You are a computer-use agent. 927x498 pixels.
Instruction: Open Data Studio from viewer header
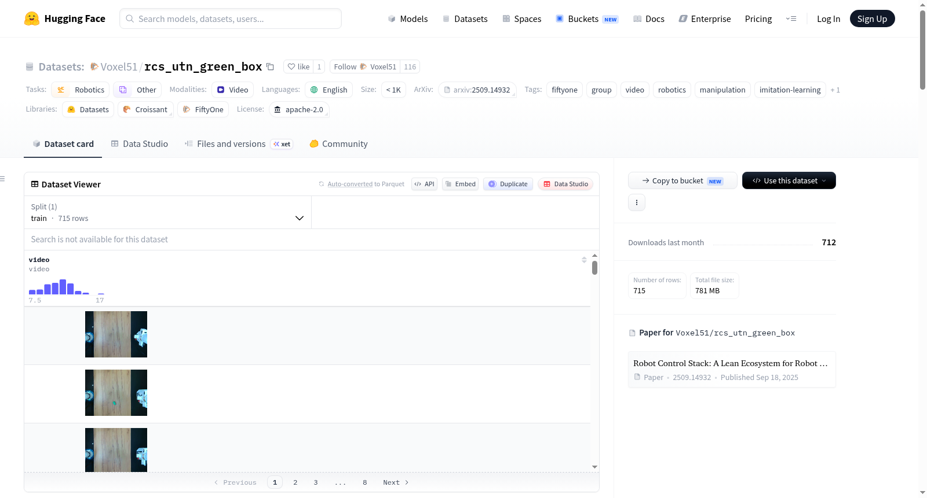[565, 184]
